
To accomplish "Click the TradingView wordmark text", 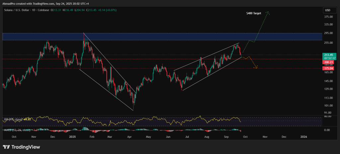I will click(x=26, y=147).
